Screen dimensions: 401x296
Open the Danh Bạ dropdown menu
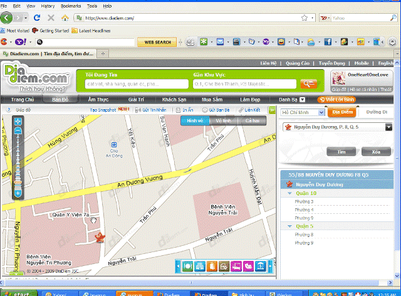tap(302, 99)
